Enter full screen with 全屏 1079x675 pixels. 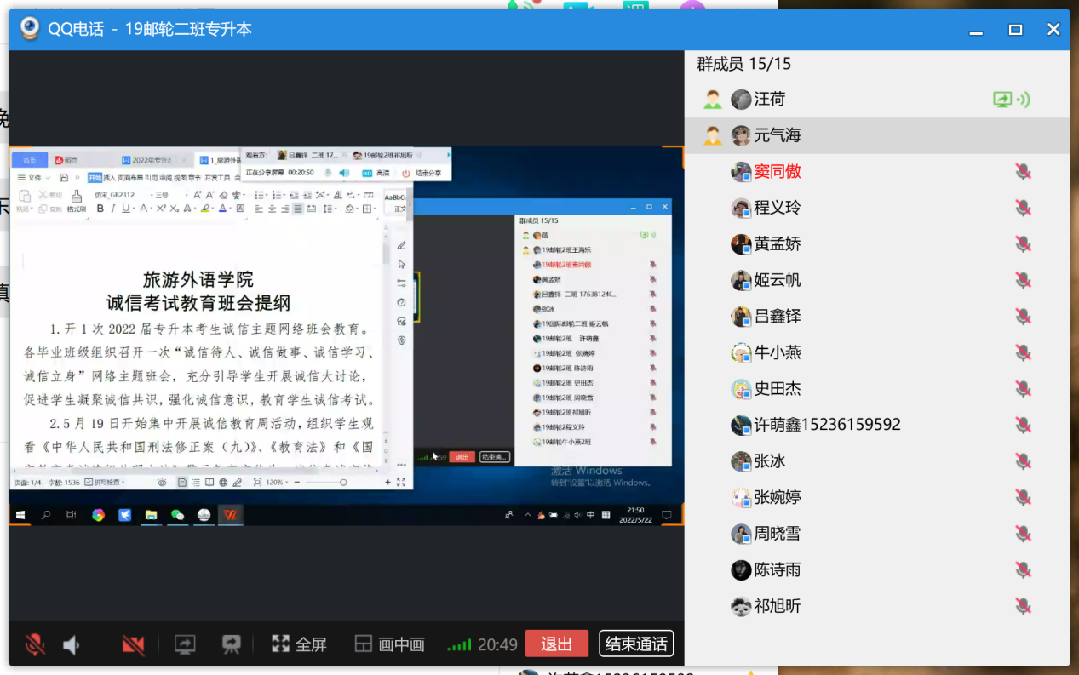point(299,644)
